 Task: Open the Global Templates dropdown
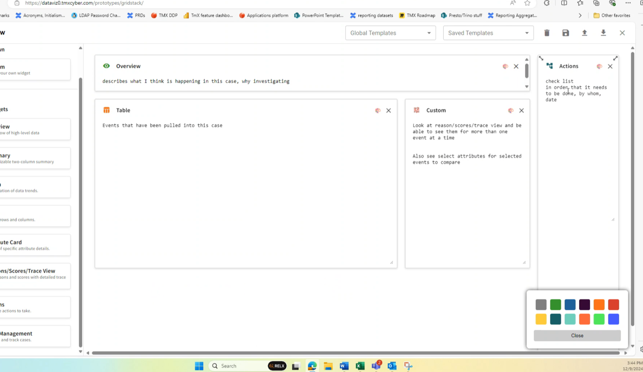[389, 33]
